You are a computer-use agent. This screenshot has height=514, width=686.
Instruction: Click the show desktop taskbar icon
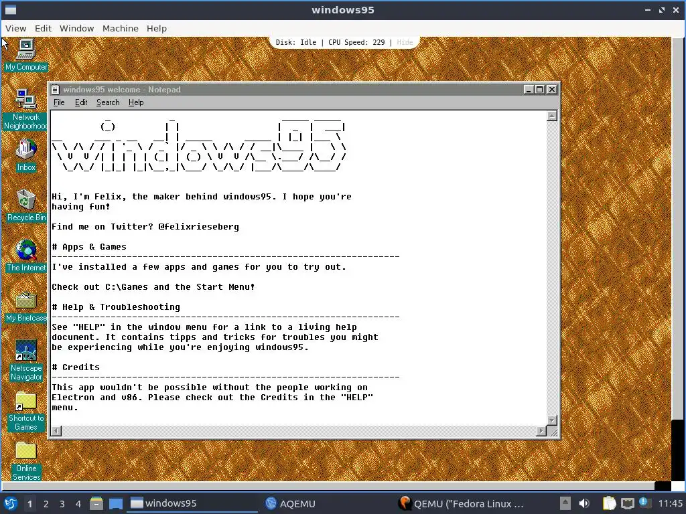115,503
